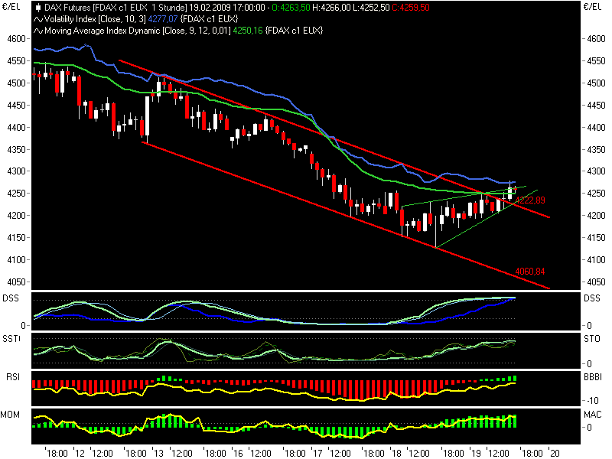Click the DAX Futures candlestick legend icon
Image resolution: width=612 pixels, height=459 pixels.
(37, 8)
